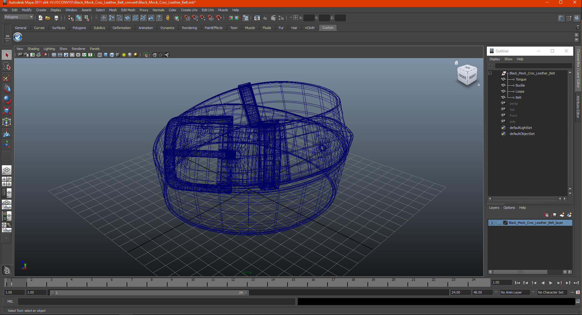582x315 pixels.
Task: Use all lights yellow sphere icon
Action: [124, 55]
